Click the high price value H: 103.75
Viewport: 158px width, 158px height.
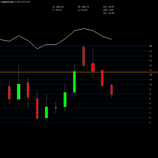(x=83, y=7)
